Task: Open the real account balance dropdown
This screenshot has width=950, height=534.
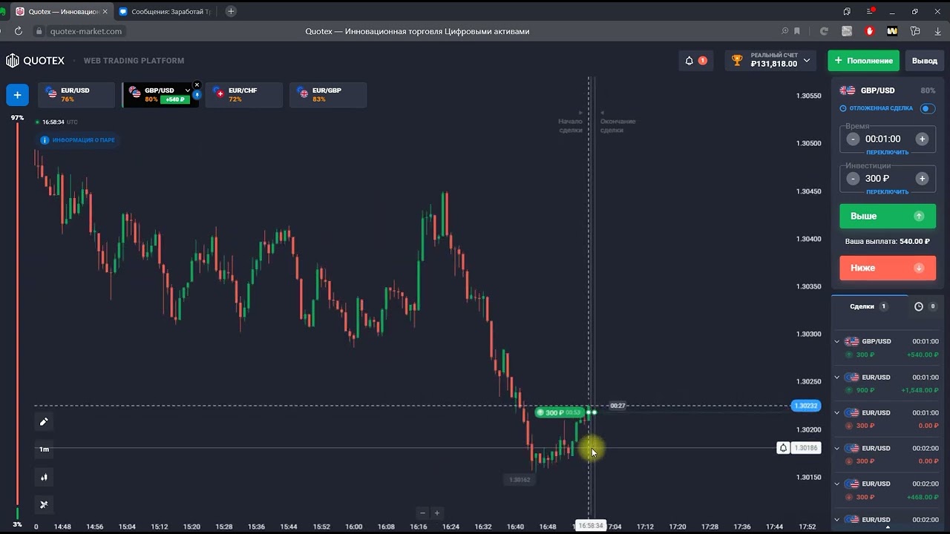Action: click(807, 60)
